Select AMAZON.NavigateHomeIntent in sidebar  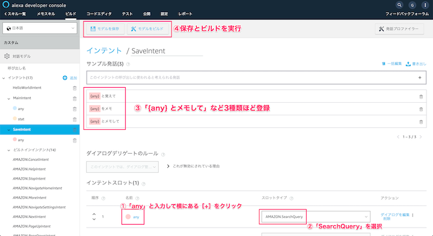click(x=37, y=188)
